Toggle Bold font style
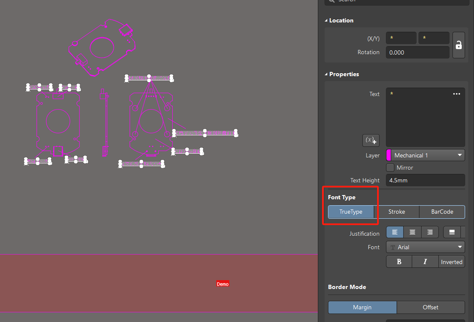474x322 pixels. click(x=399, y=262)
